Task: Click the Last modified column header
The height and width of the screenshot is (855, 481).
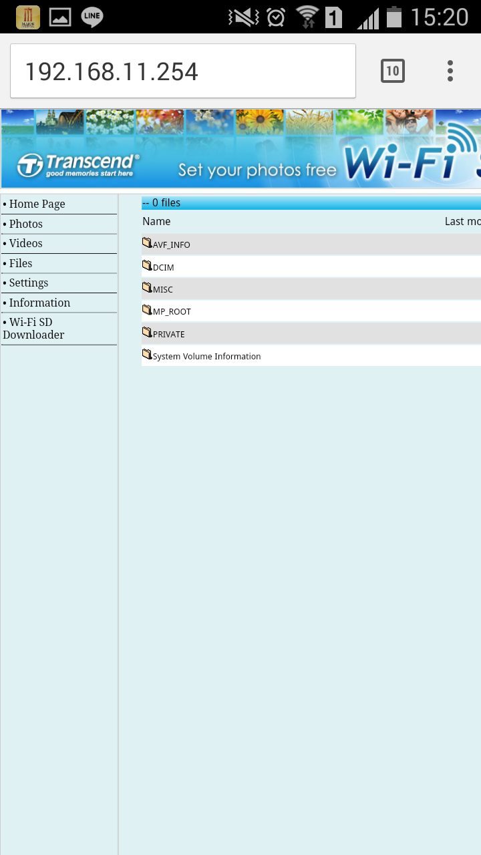Action: pos(462,221)
